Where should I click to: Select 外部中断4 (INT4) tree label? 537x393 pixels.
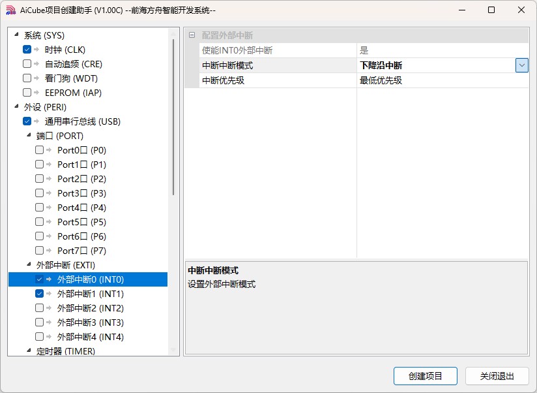90,337
